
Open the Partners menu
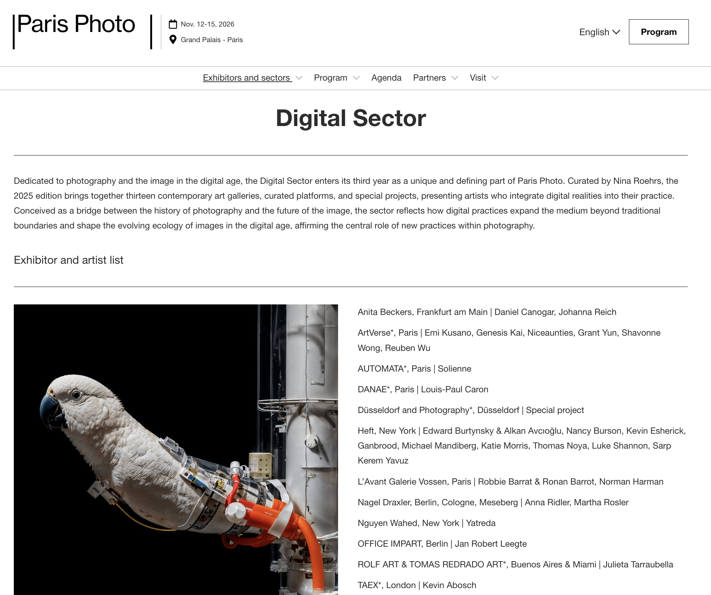[x=429, y=78]
